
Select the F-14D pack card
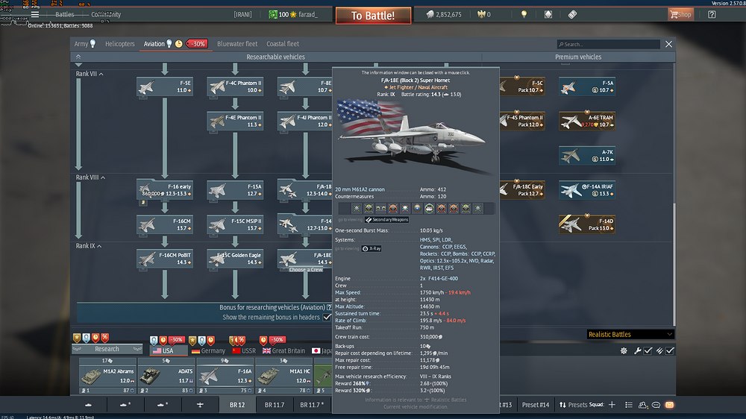pos(587,224)
